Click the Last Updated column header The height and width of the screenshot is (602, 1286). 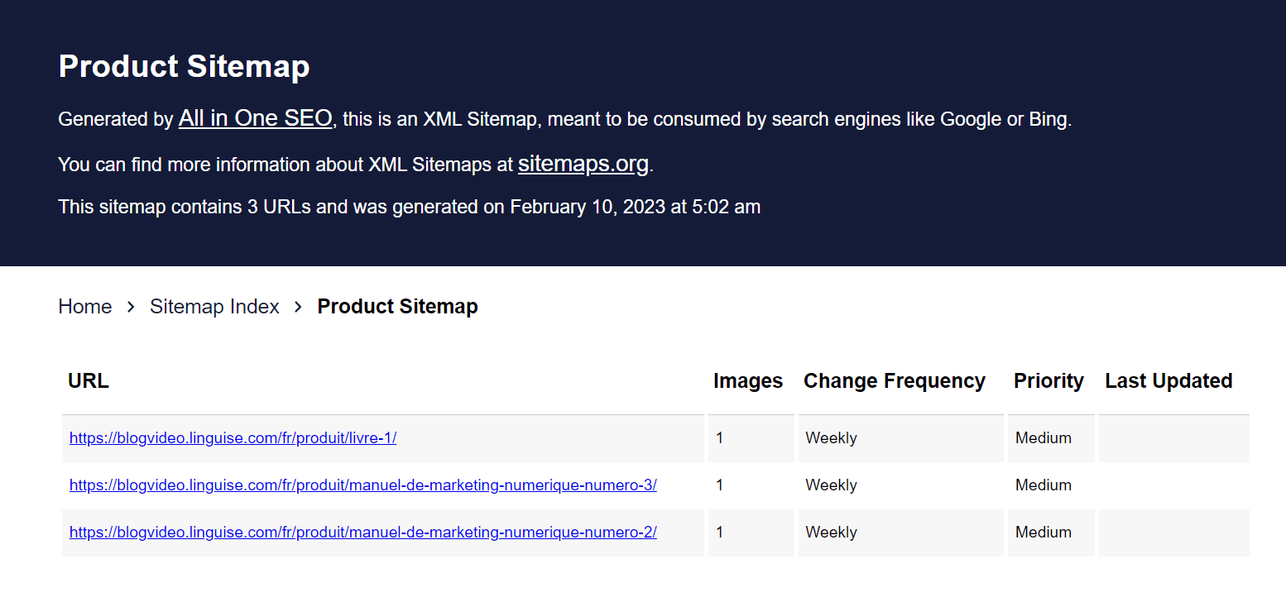tap(1168, 381)
